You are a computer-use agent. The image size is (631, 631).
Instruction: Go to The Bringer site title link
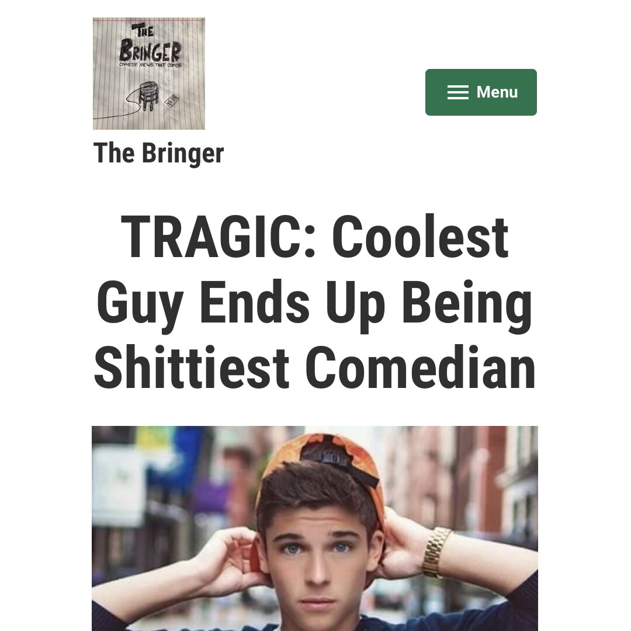click(x=158, y=153)
